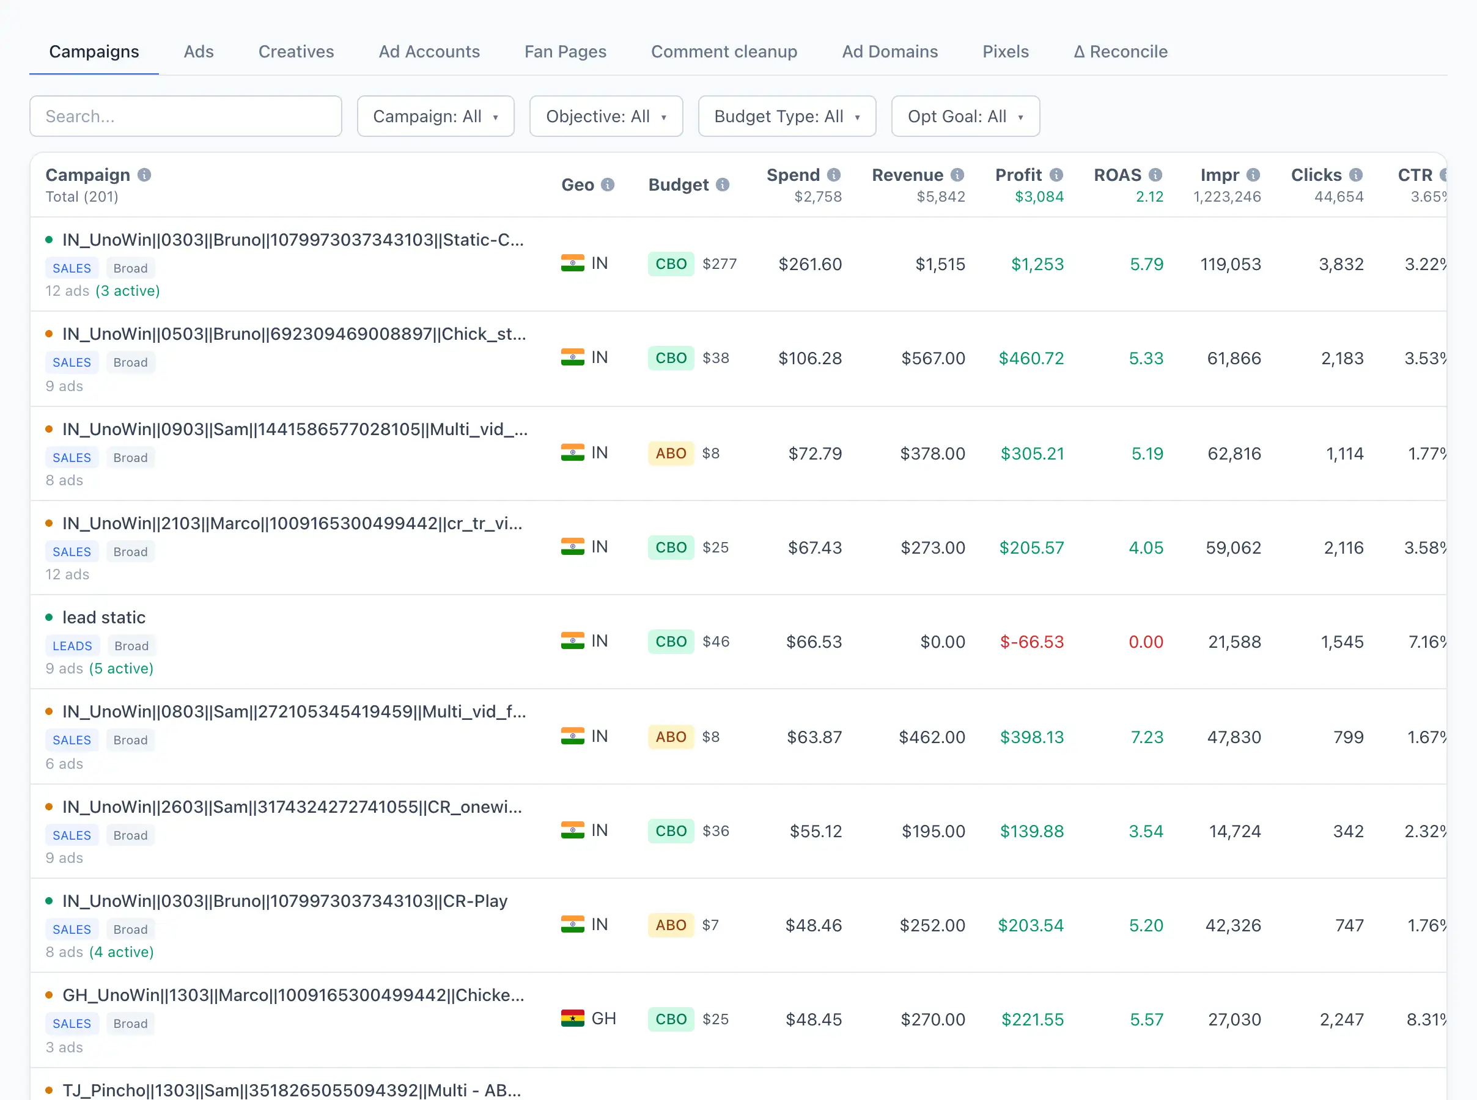Go to the Ad Accounts tab

tap(429, 52)
